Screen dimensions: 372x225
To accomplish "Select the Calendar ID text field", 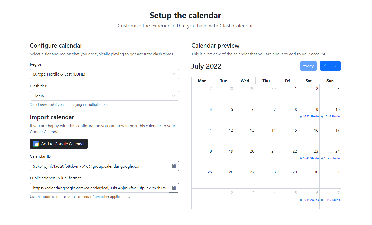I will pos(99,166).
